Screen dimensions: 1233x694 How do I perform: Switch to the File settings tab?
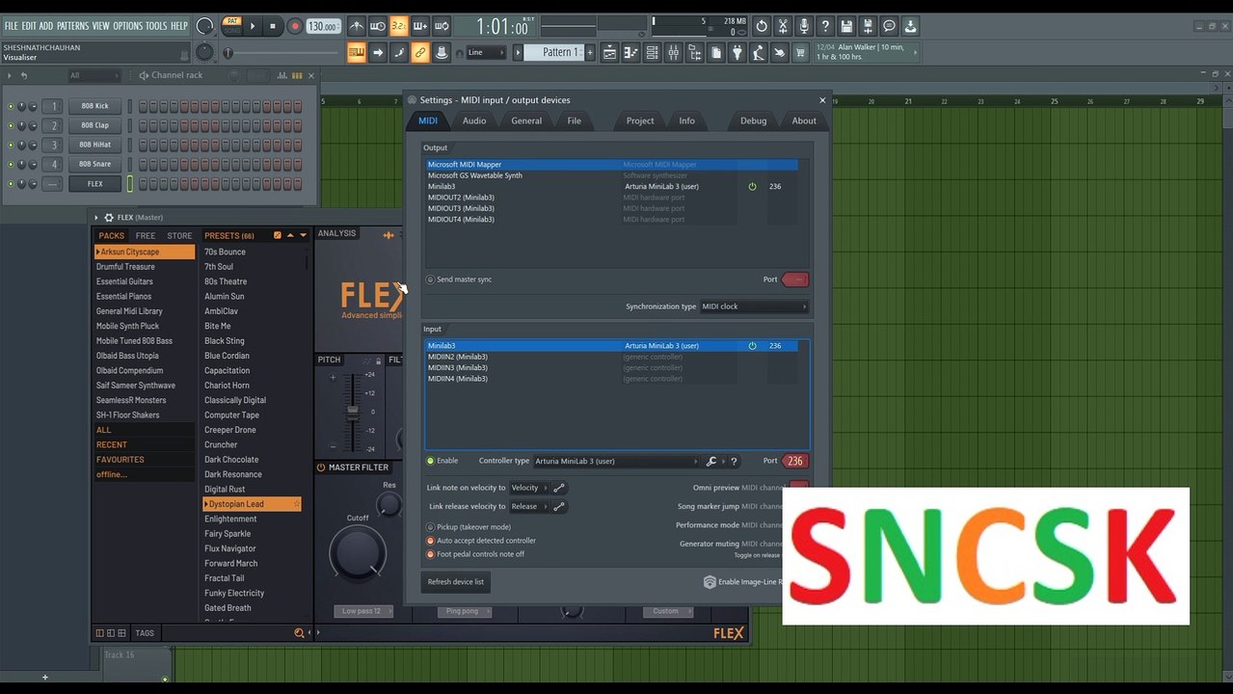coord(574,120)
